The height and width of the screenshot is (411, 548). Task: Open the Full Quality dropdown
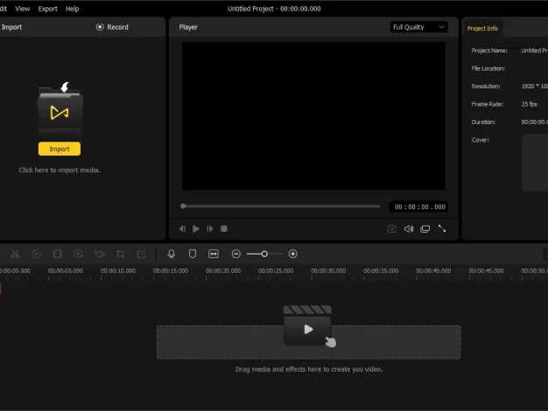[x=418, y=27]
